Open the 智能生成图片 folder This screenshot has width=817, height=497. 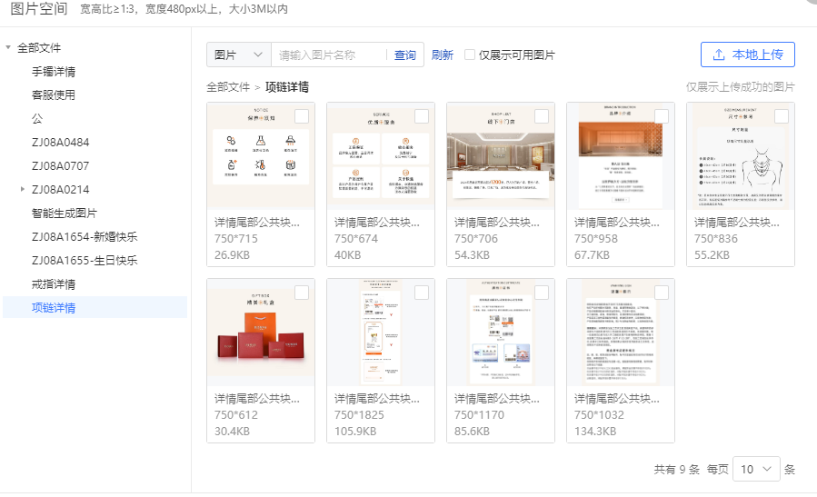[65, 213]
